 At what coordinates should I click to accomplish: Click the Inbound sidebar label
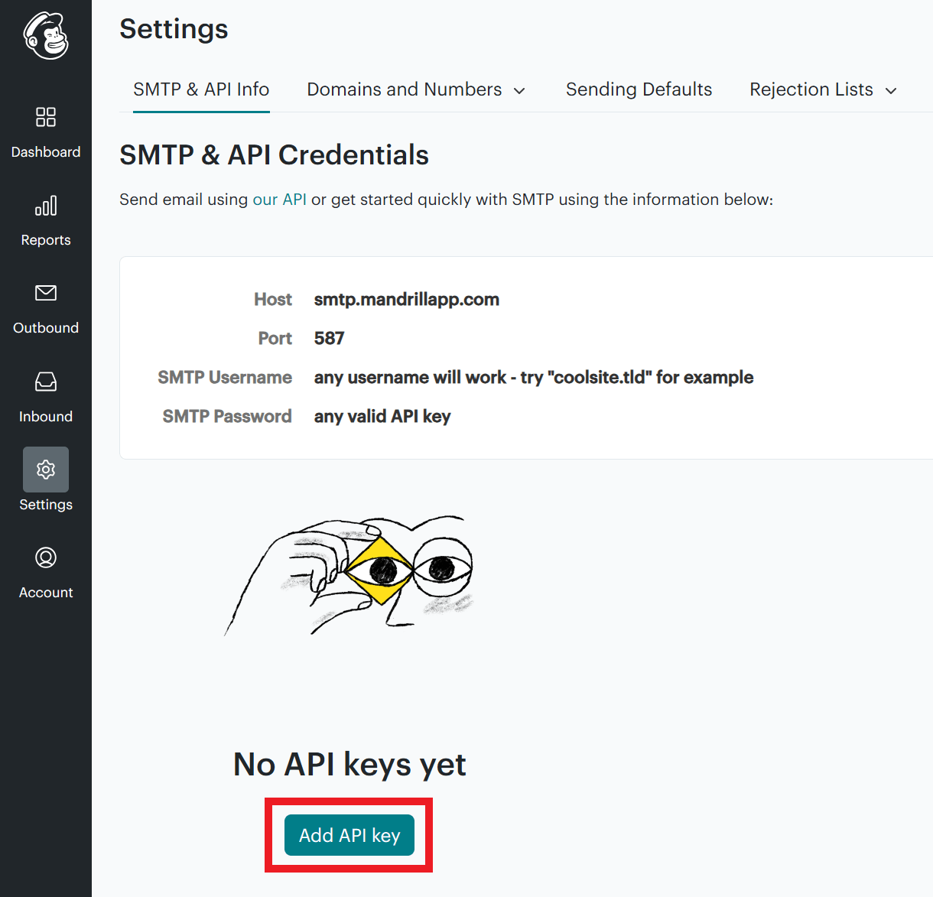(46, 417)
